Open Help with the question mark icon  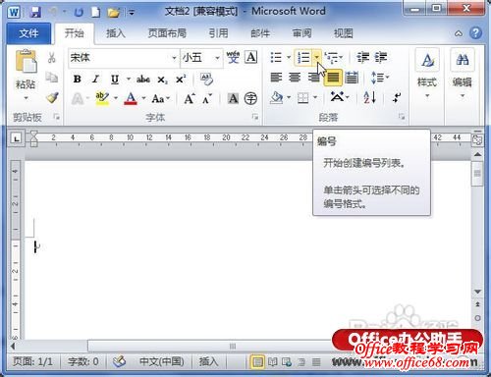tap(475, 32)
